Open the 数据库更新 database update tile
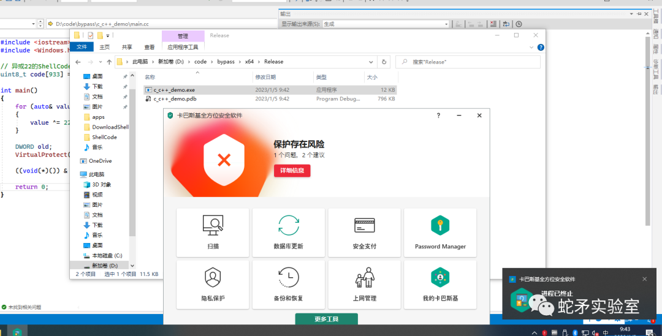This screenshot has width=662, height=336. (x=288, y=233)
